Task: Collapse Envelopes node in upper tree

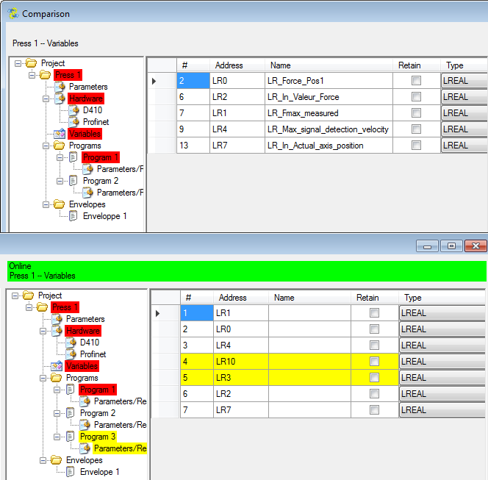Action: click(x=46, y=204)
